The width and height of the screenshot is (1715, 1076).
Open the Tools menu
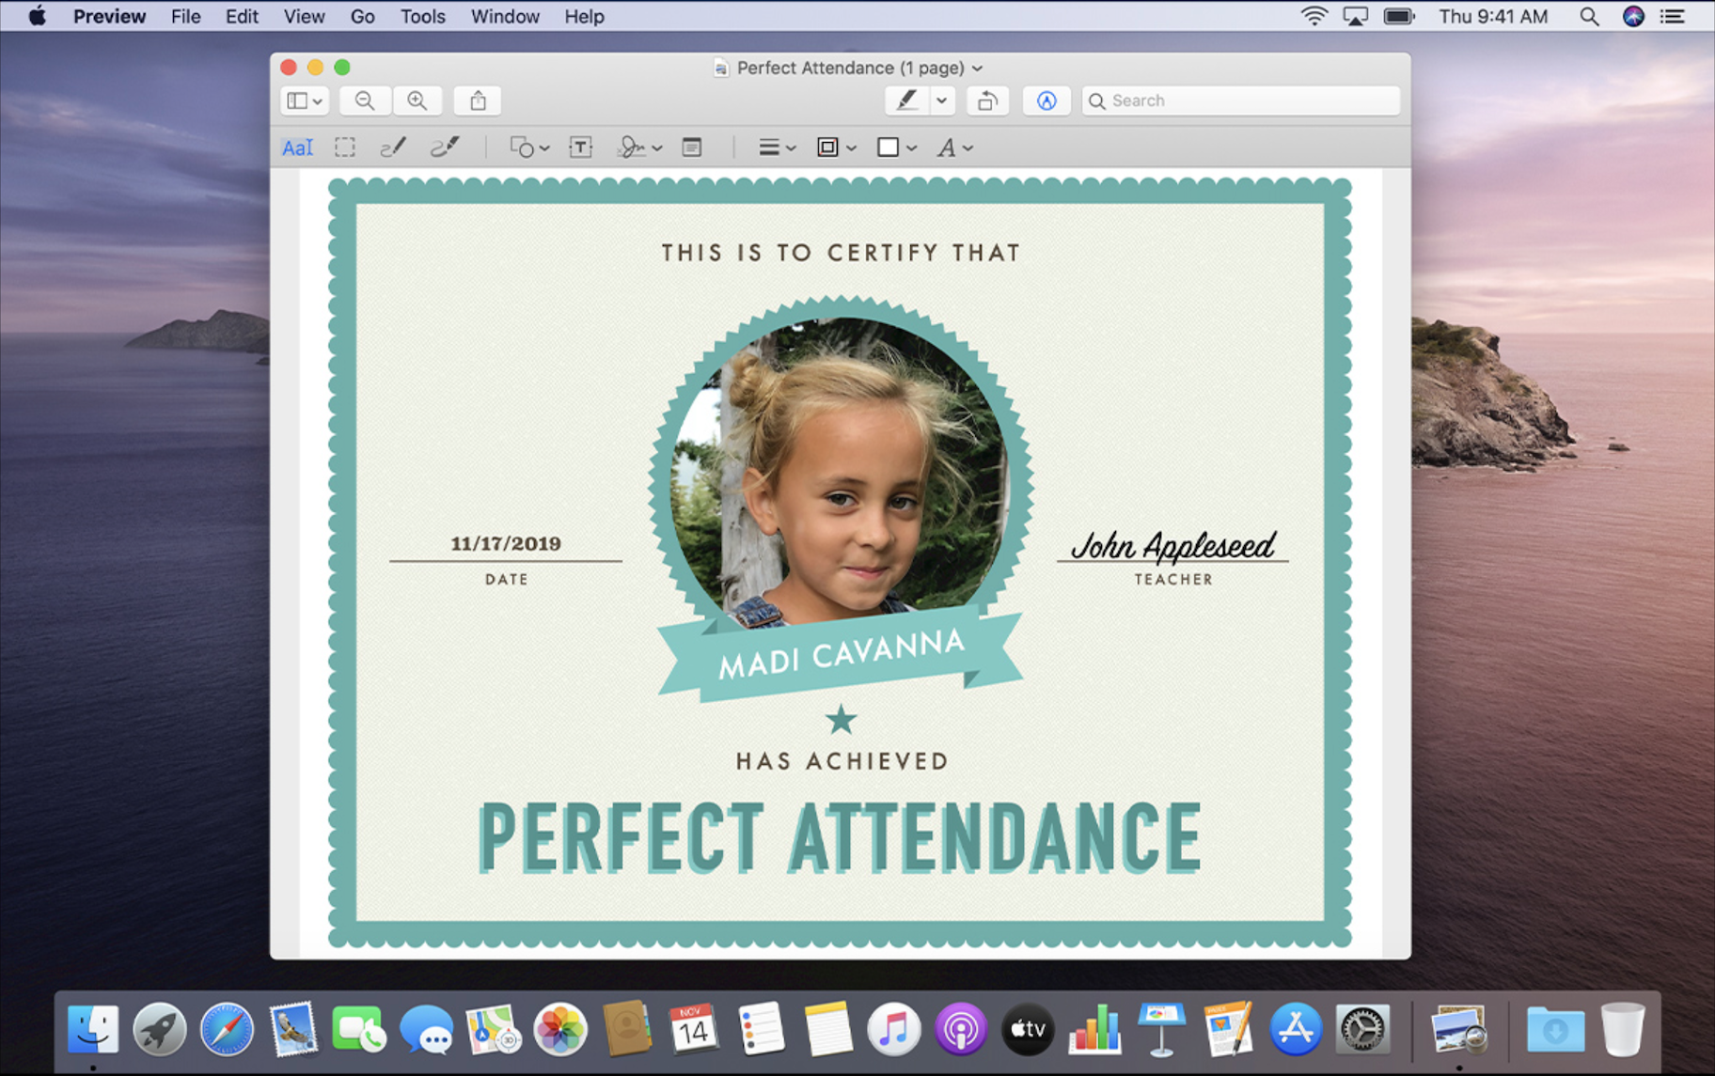[x=422, y=16]
